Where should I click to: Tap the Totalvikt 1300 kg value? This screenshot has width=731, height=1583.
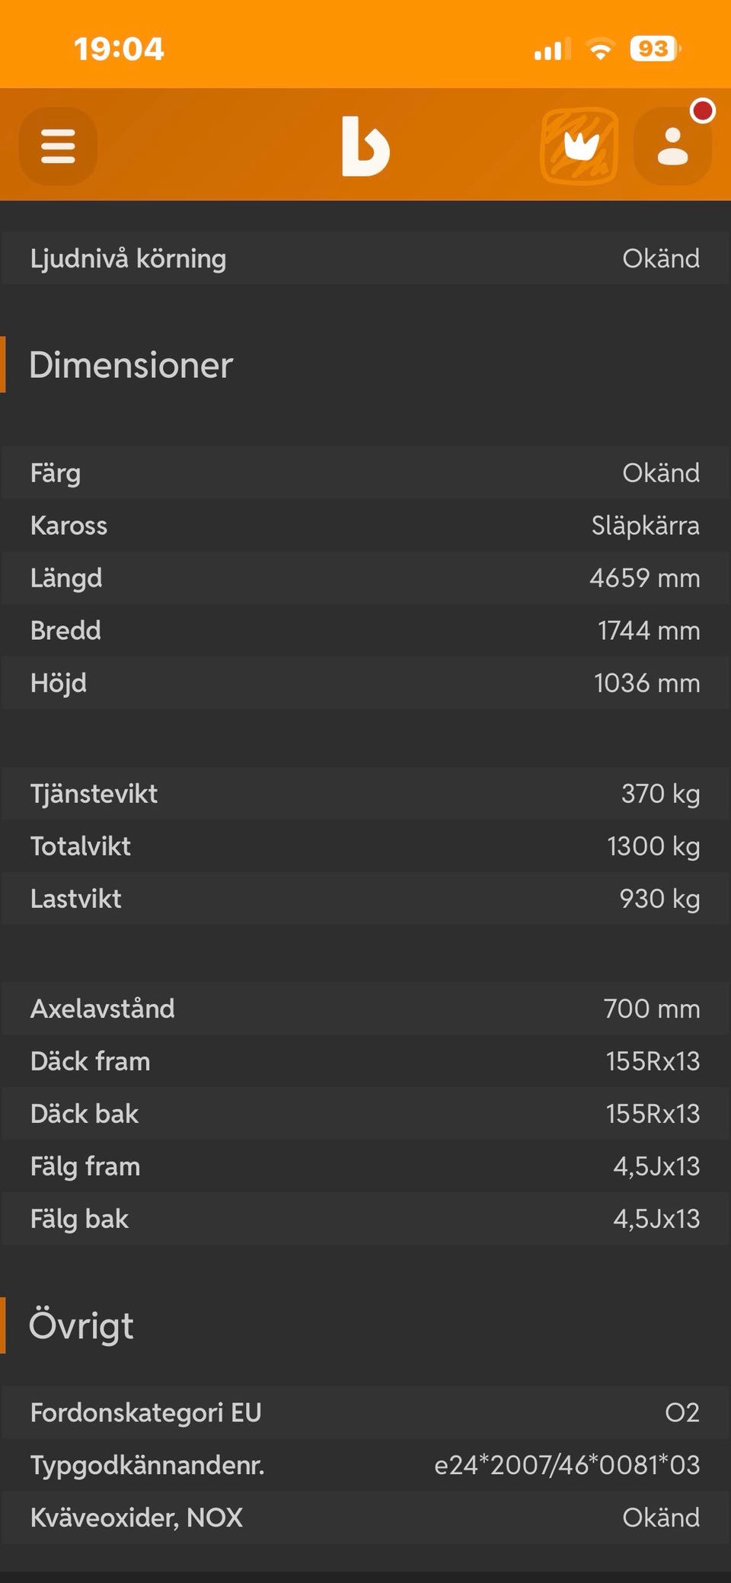click(x=653, y=846)
